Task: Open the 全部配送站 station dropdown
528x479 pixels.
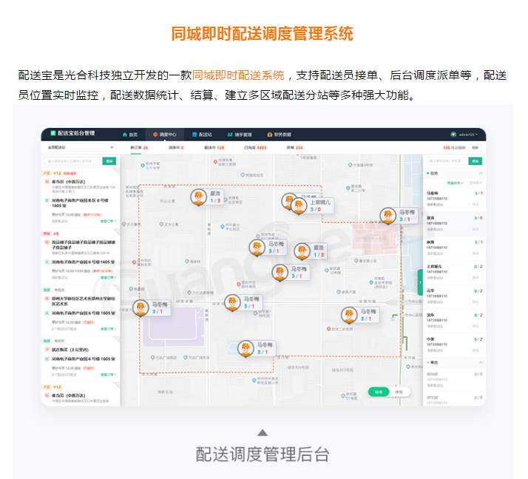Action: pos(80,147)
